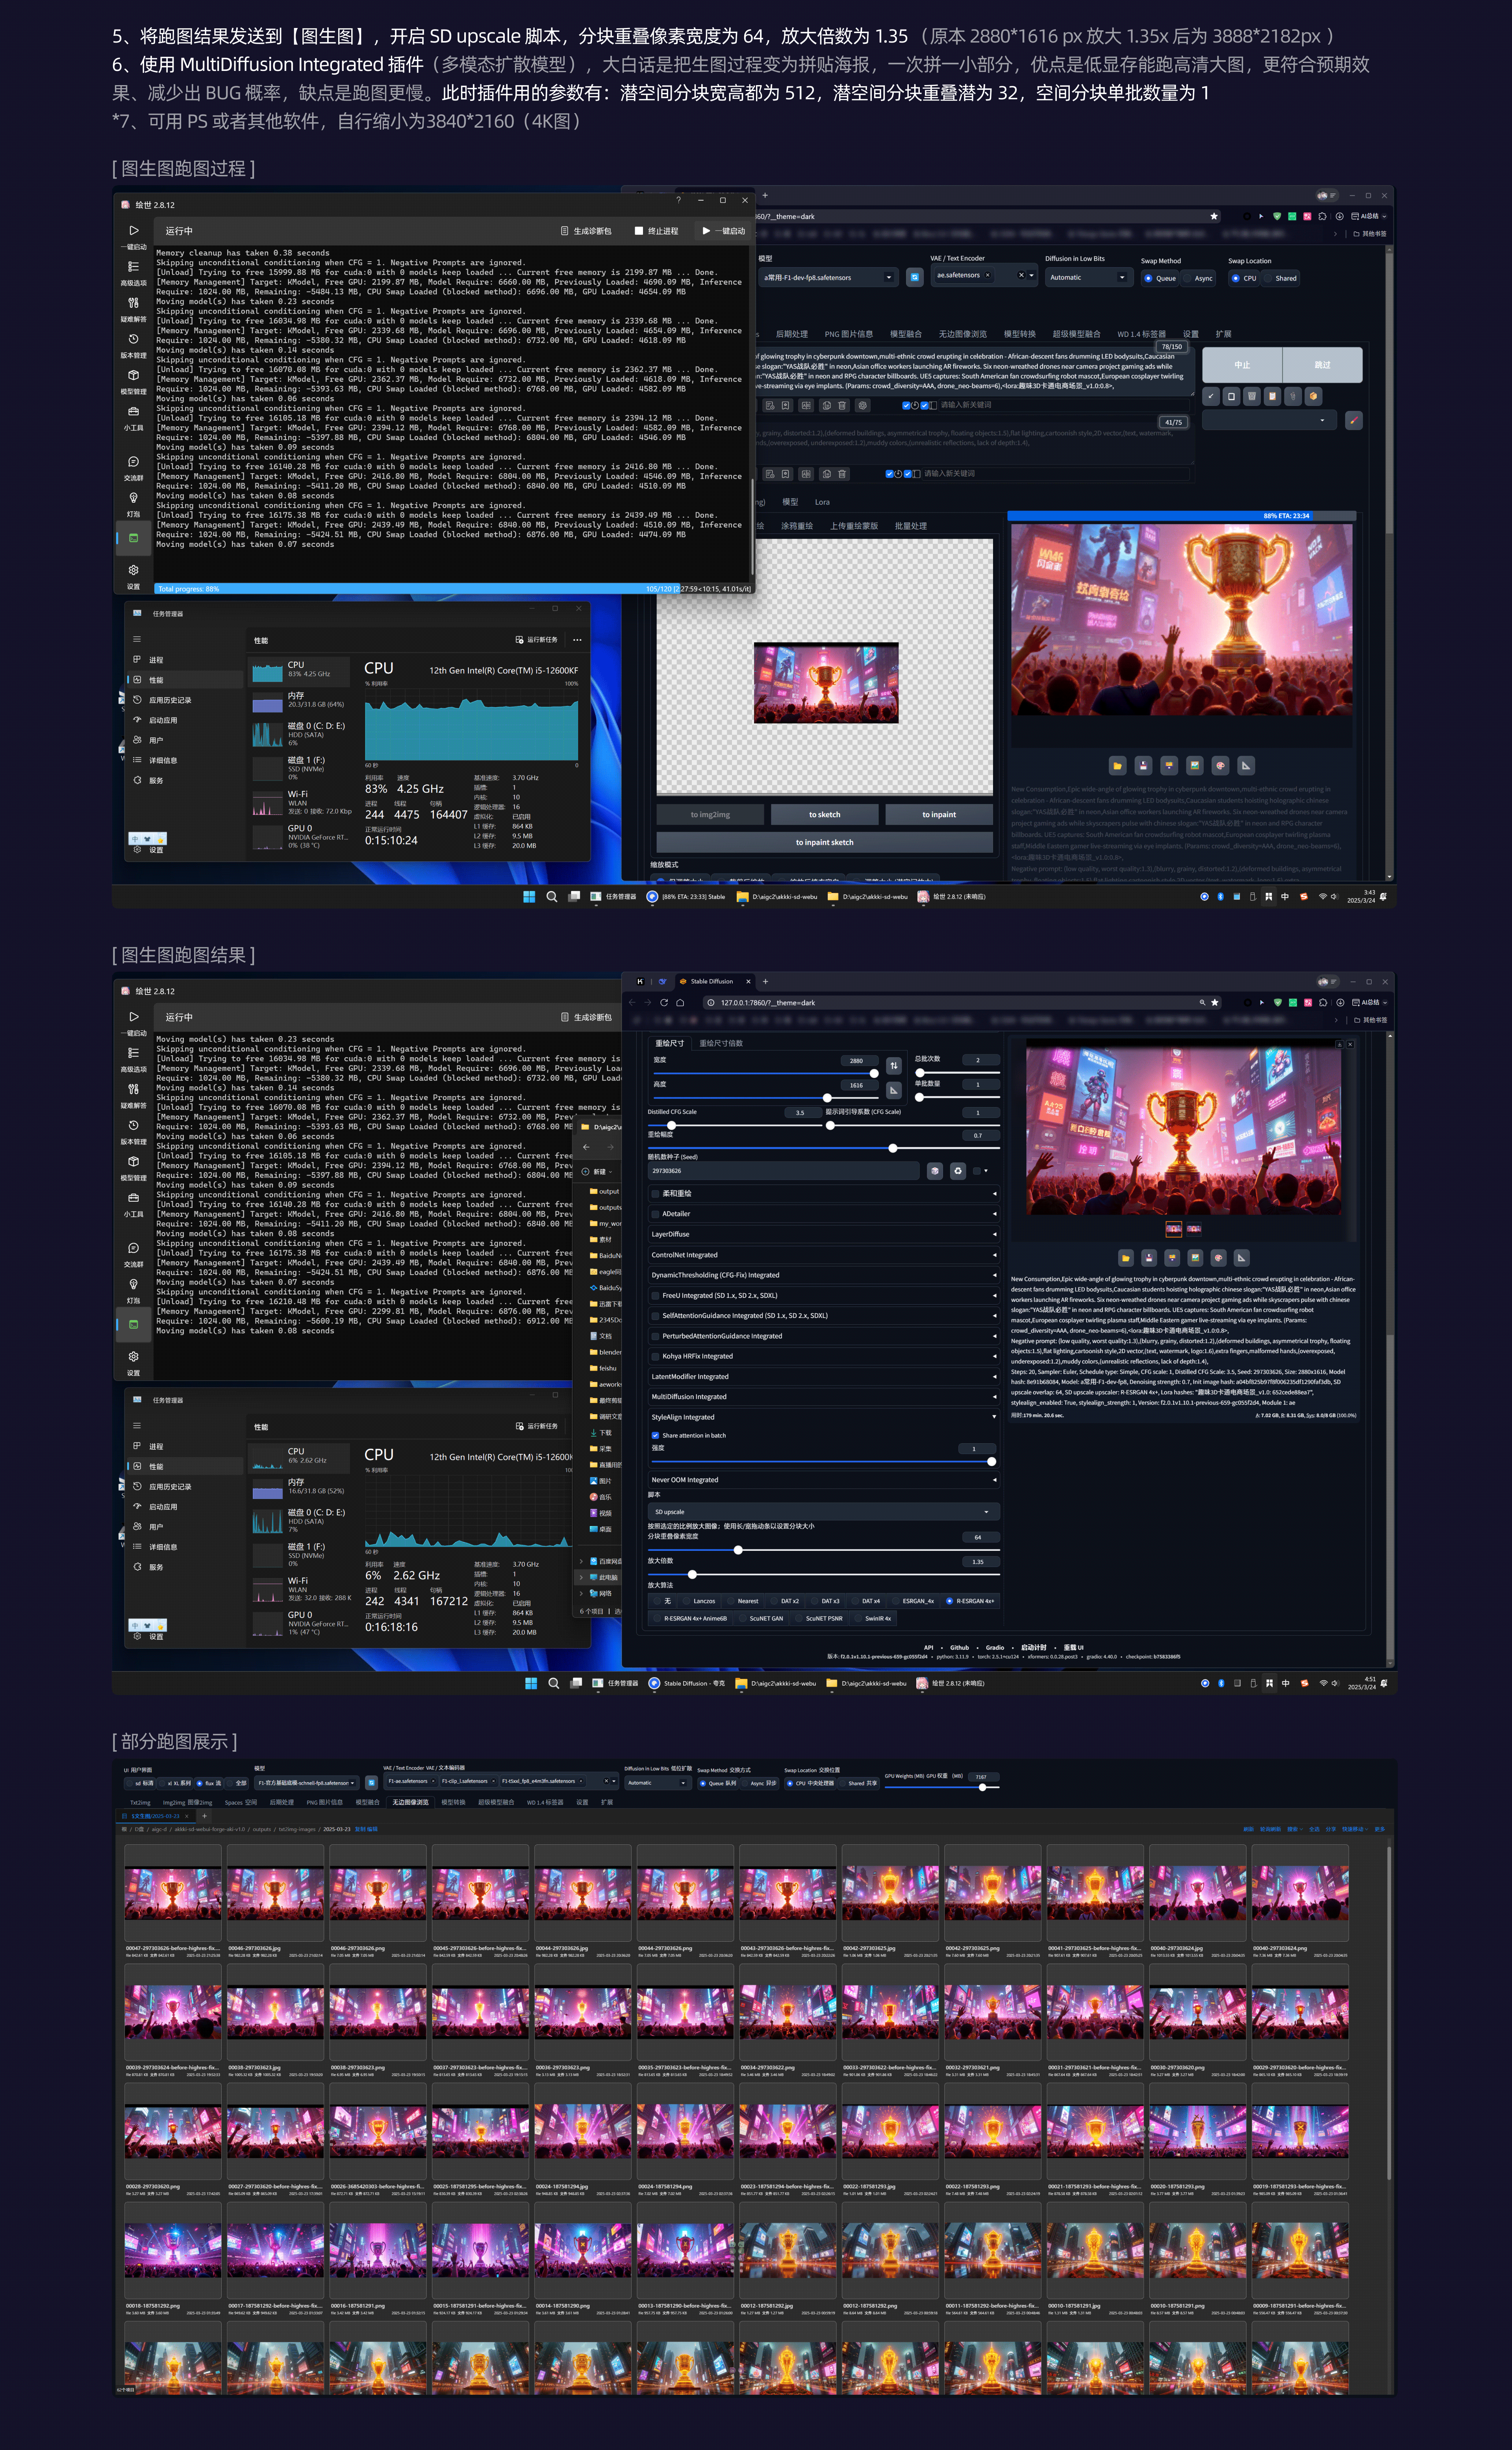Open Windows Start in upper screenshot taskbar
This screenshot has height=2450, width=1512.
[x=529, y=896]
